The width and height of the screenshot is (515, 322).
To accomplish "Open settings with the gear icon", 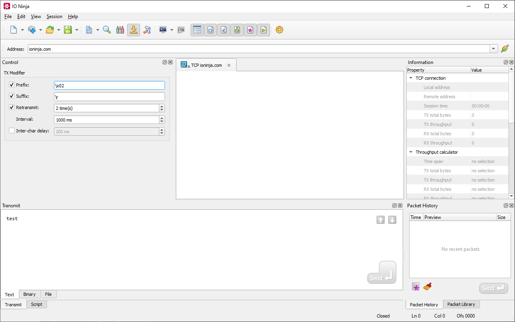I will coord(280,30).
